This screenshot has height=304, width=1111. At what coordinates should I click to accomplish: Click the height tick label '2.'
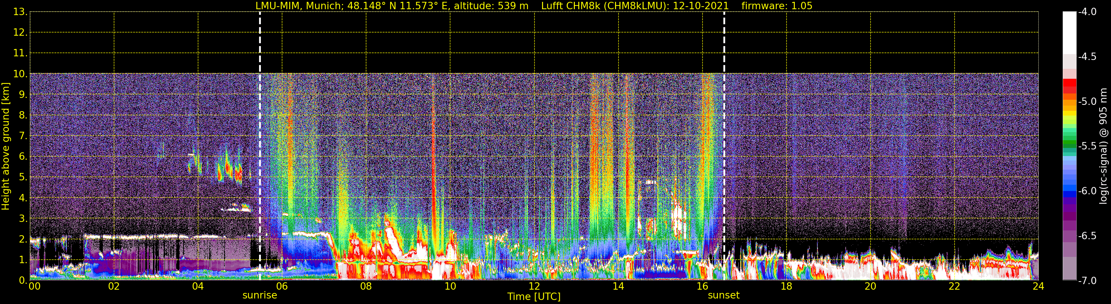(23, 239)
